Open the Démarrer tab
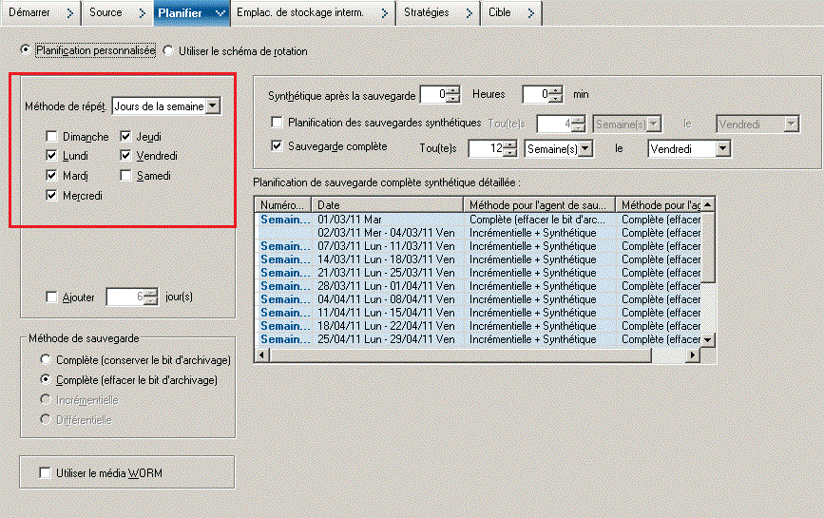Image resolution: width=824 pixels, height=518 pixels. point(29,12)
